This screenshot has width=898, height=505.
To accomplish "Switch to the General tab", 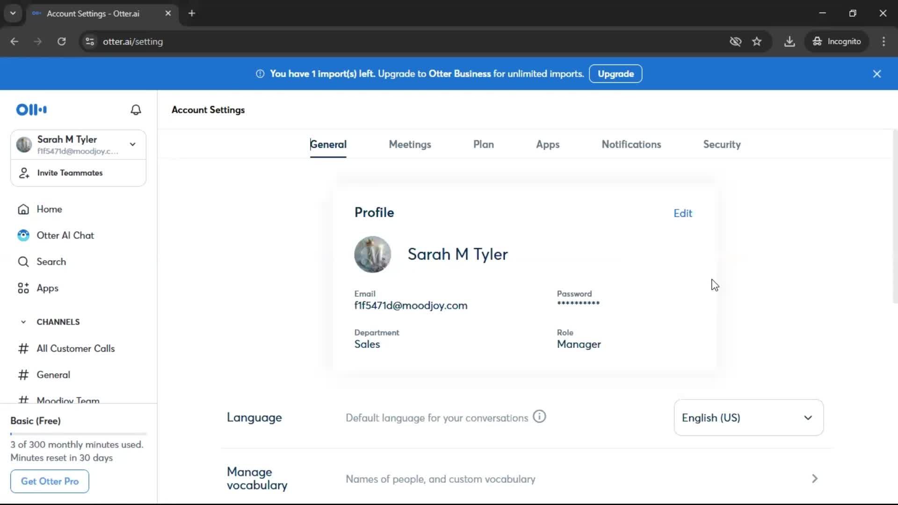I will tap(328, 144).
